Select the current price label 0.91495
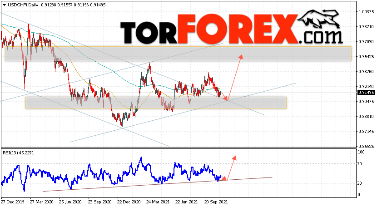 click(x=367, y=93)
